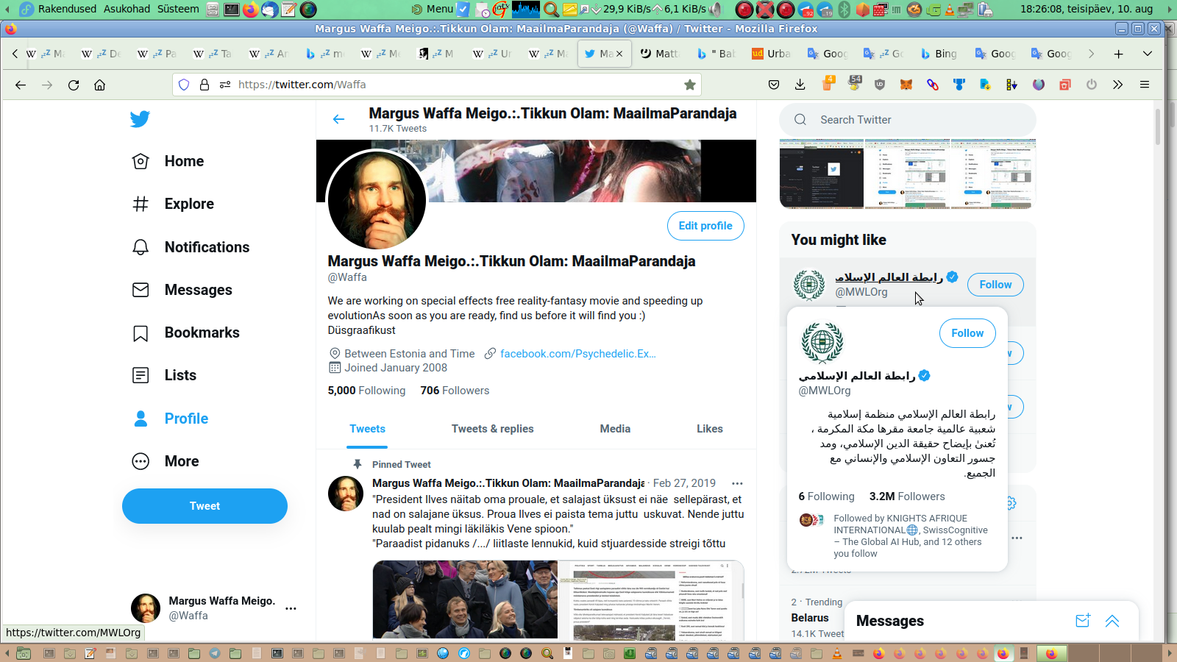Open the 706 Followers list
Viewport: 1177px width, 662px height.
click(x=455, y=391)
